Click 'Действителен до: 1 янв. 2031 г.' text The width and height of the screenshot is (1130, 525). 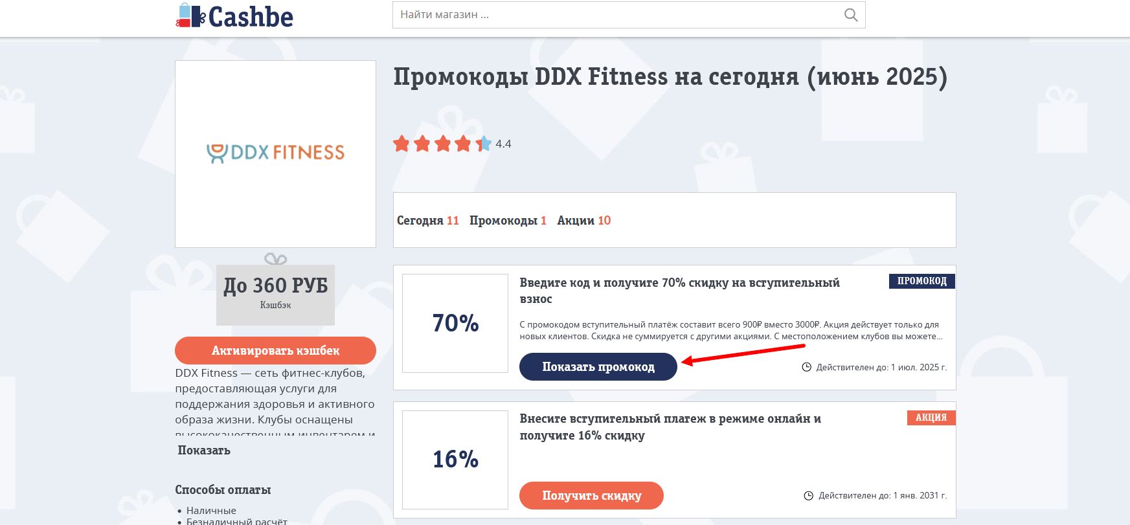(883, 495)
